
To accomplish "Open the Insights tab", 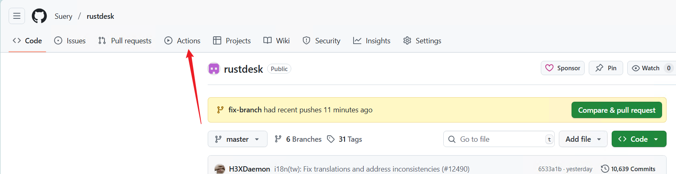I will coord(372,41).
